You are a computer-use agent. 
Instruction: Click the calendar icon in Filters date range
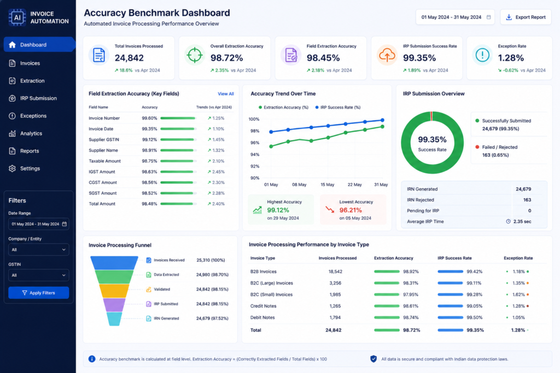click(x=65, y=224)
